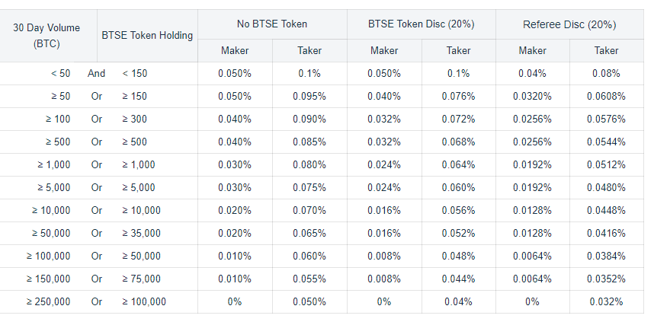This screenshot has height=325, width=654.
Task: Click the Taker subheader under BTSE Token Disc
Action: click(x=458, y=51)
